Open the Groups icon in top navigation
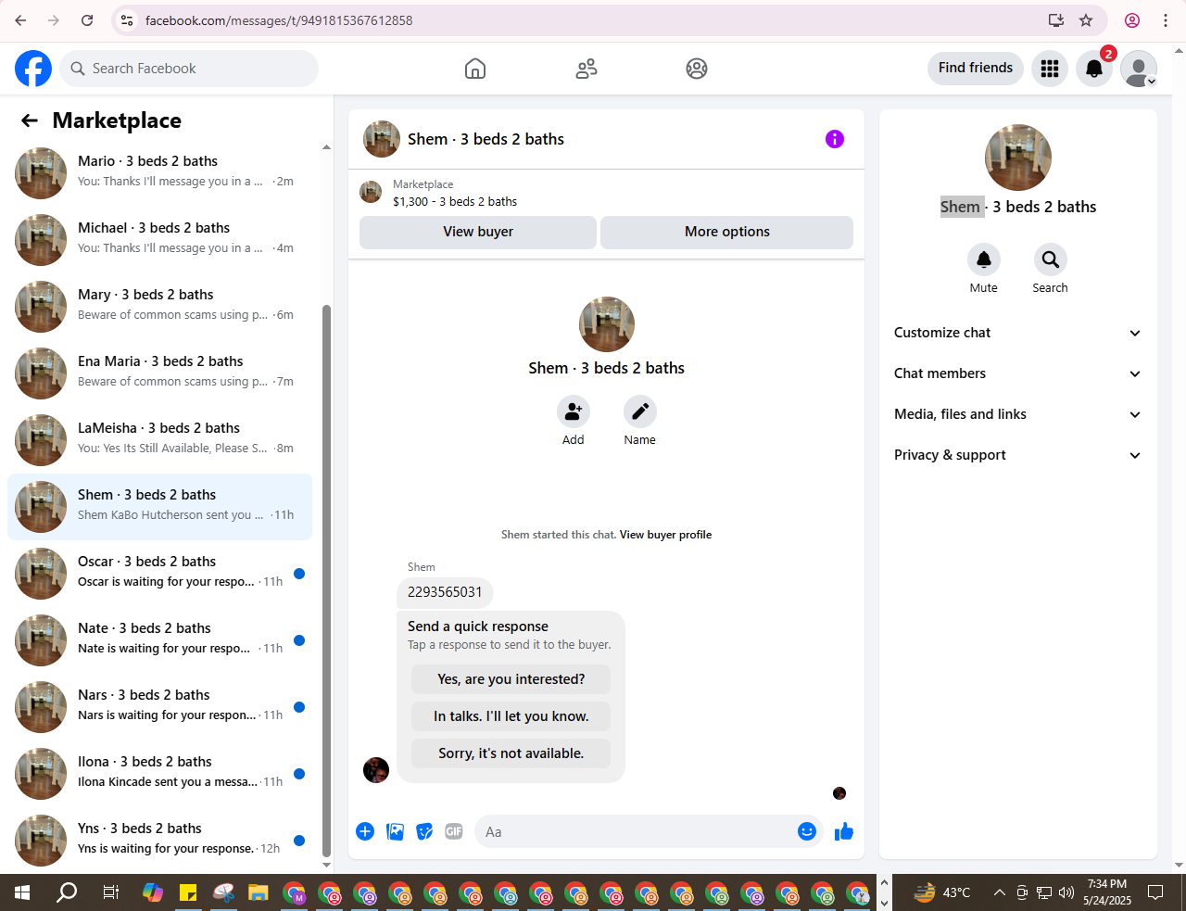The height and width of the screenshot is (911, 1186). 697,69
